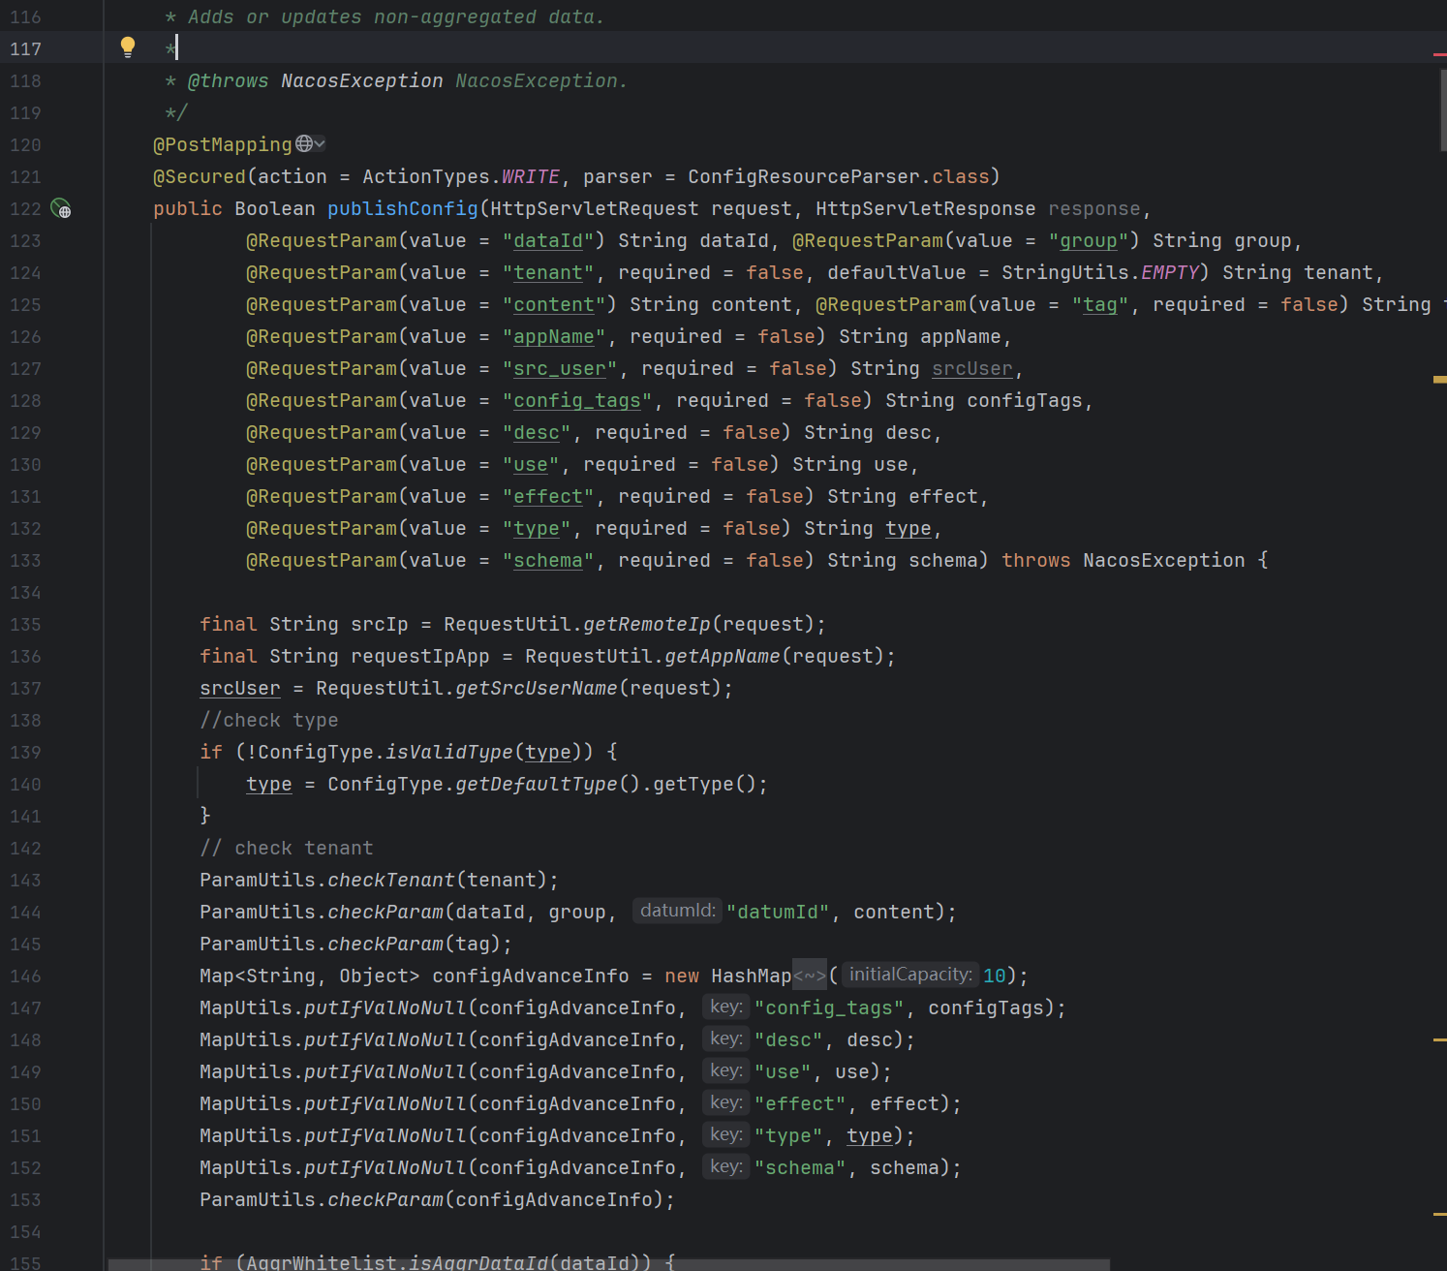The width and height of the screenshot is (1447, 1271).
Task: Click the getRemoteIp method call
Action: click(x=646, y=625)
